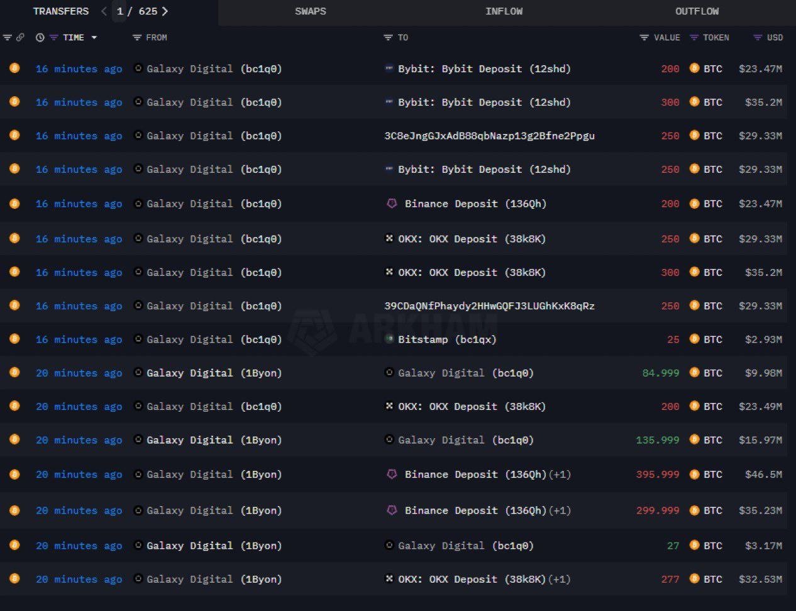Click the purple TOKEN filter icon

[694, 38]
